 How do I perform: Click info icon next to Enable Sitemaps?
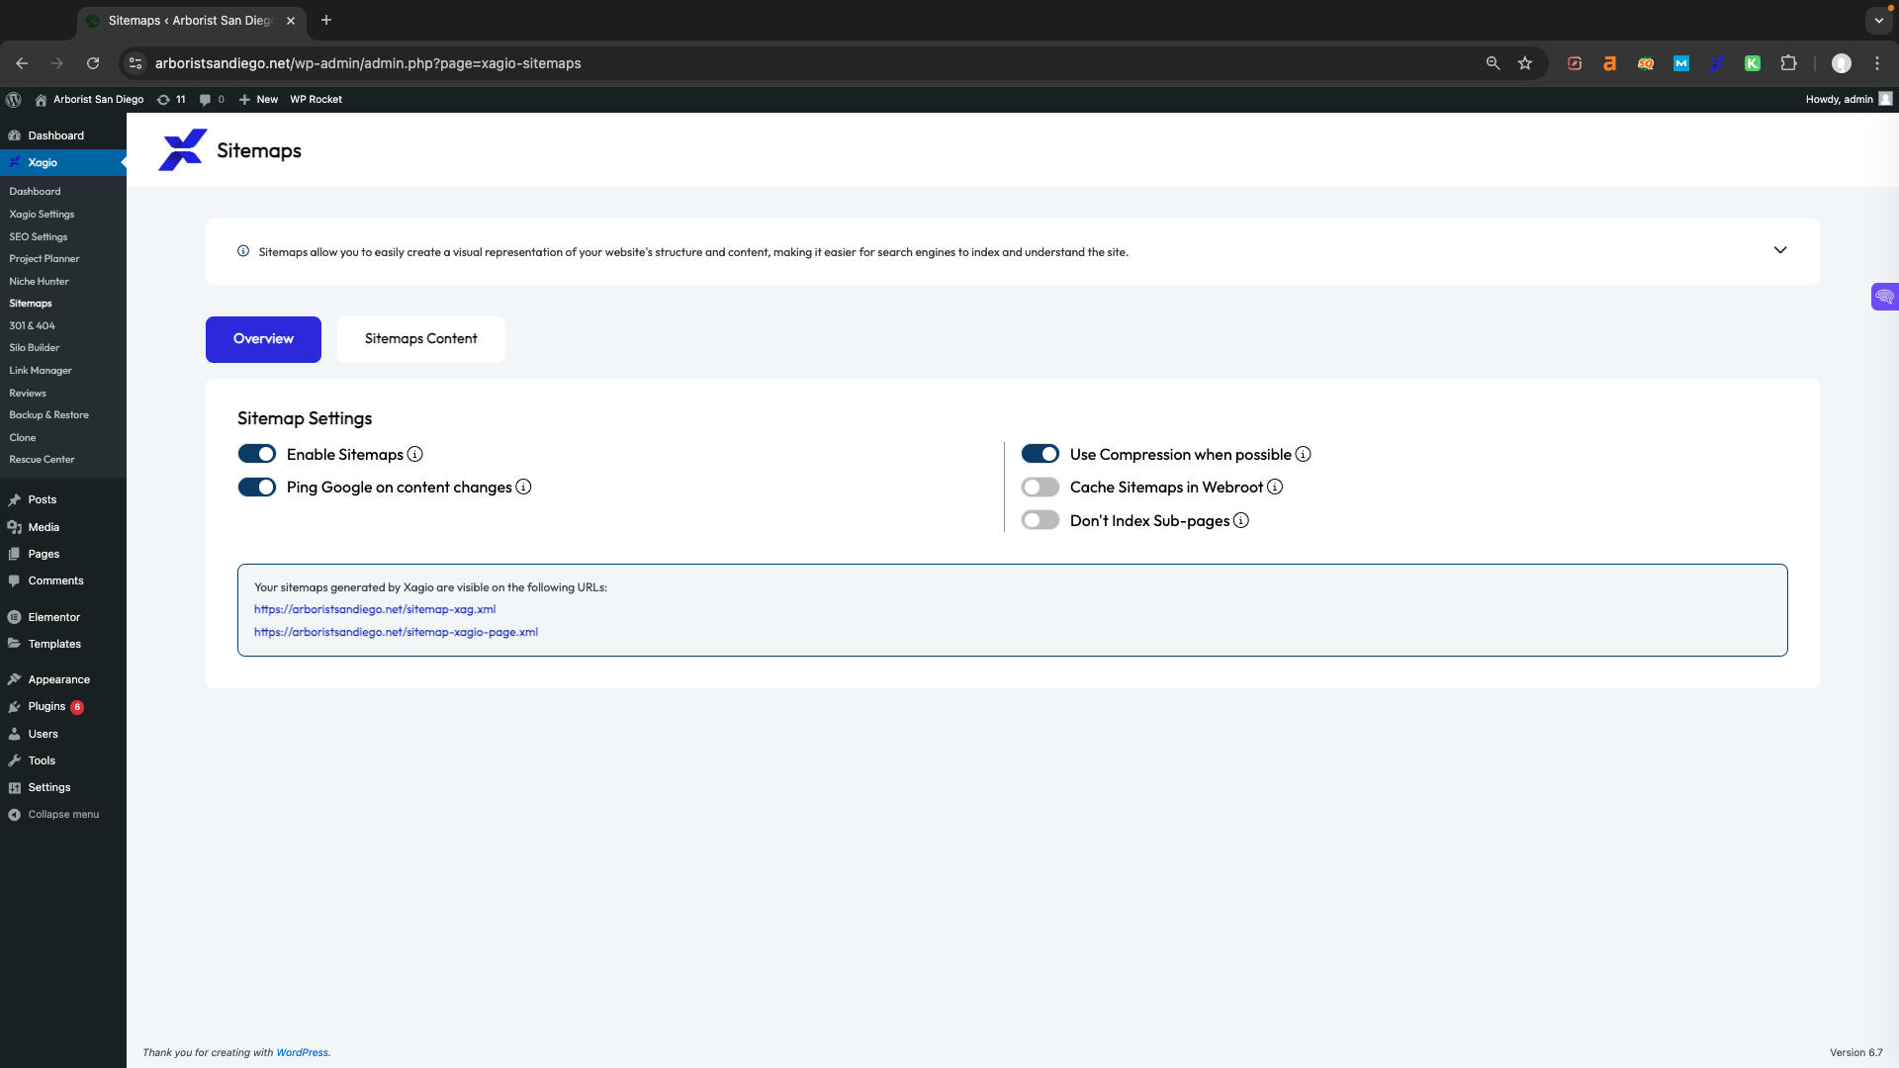(415, 455)
